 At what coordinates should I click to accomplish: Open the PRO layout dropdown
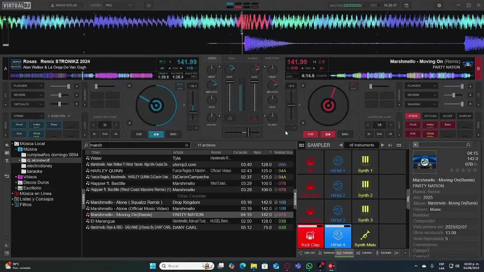pos(119,5)
